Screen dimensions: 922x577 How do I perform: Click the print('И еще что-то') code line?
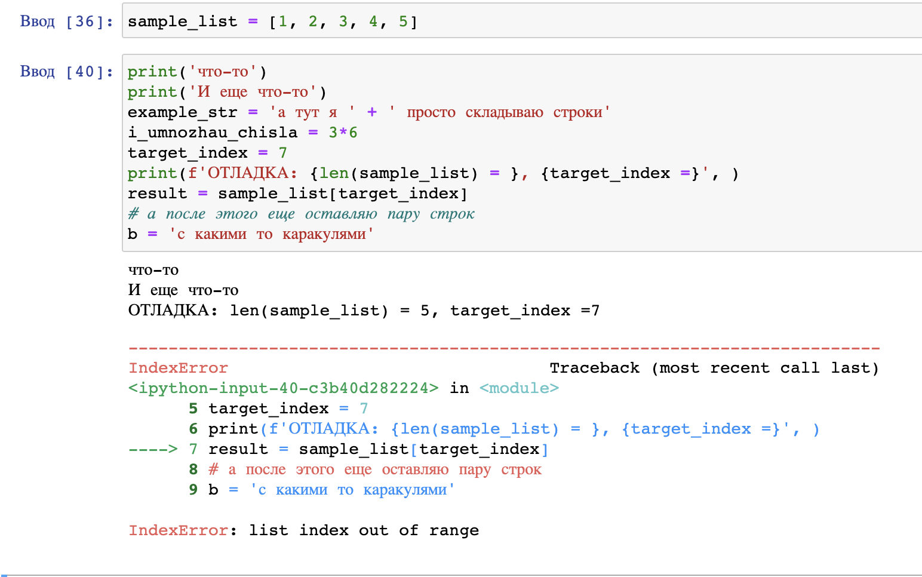coord(227,92)
